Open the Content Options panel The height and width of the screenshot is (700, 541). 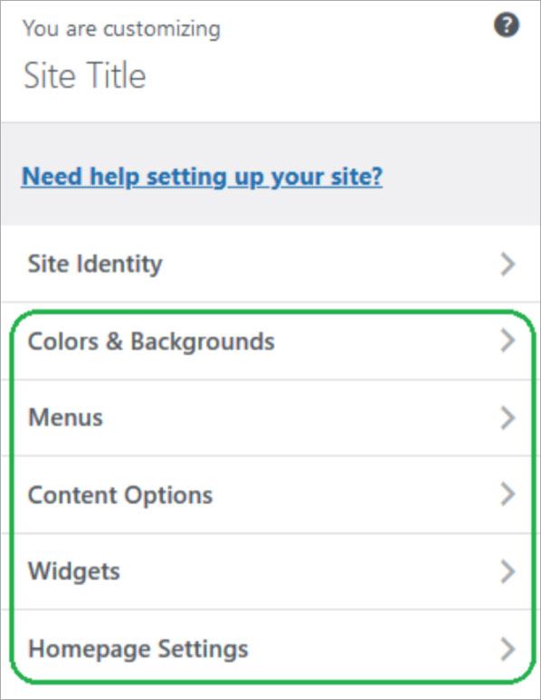(270, 494)
